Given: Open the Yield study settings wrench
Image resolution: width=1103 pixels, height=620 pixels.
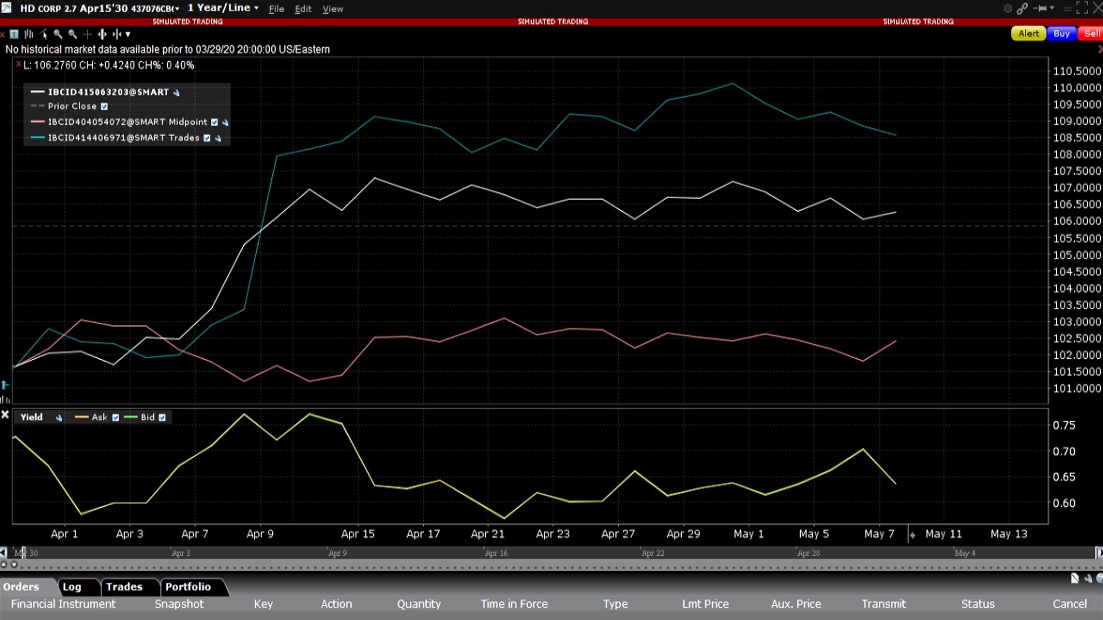Looking at the screenshot, I should coord(59,418).
